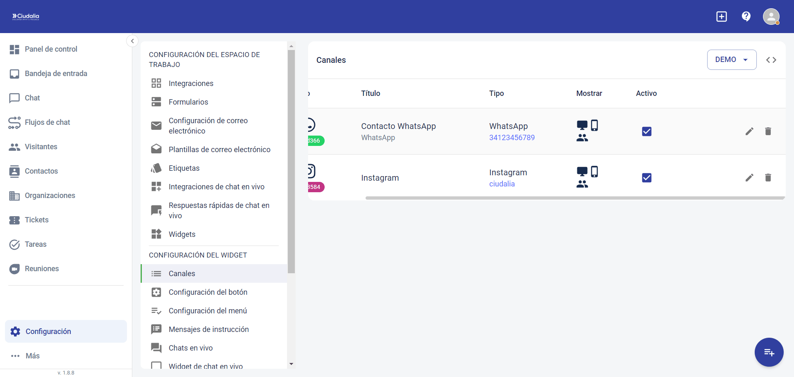
Task: Expand the Más sidebar option
Action: click(x=32, y=356)
